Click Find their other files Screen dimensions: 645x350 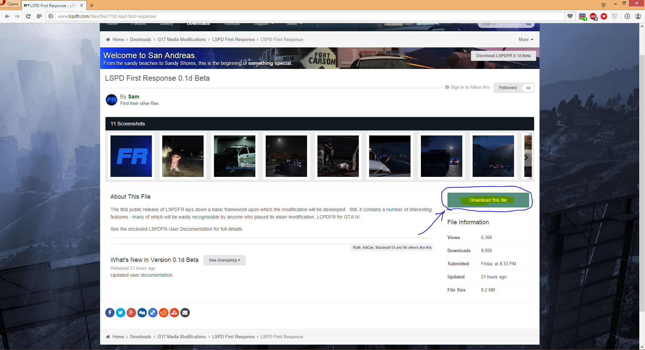139,104
